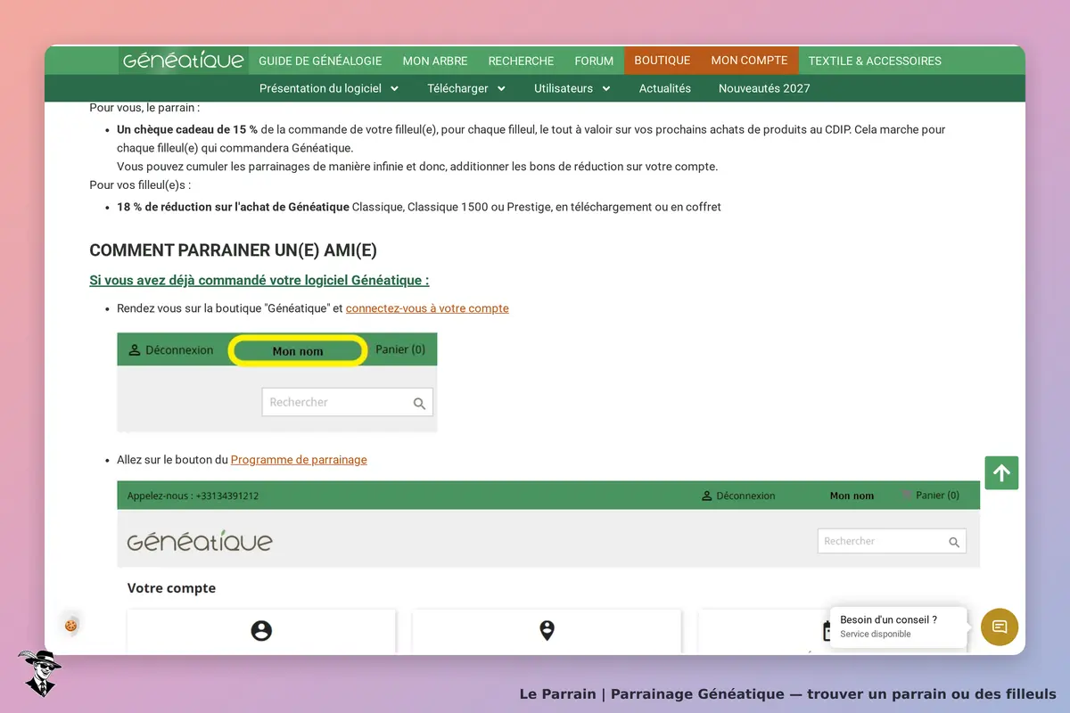The height and width of the screenshot is (713, 1070).
Task: Open the GUIDE DE GÉNÉALOGIE menu
Action: click(320, 61)
